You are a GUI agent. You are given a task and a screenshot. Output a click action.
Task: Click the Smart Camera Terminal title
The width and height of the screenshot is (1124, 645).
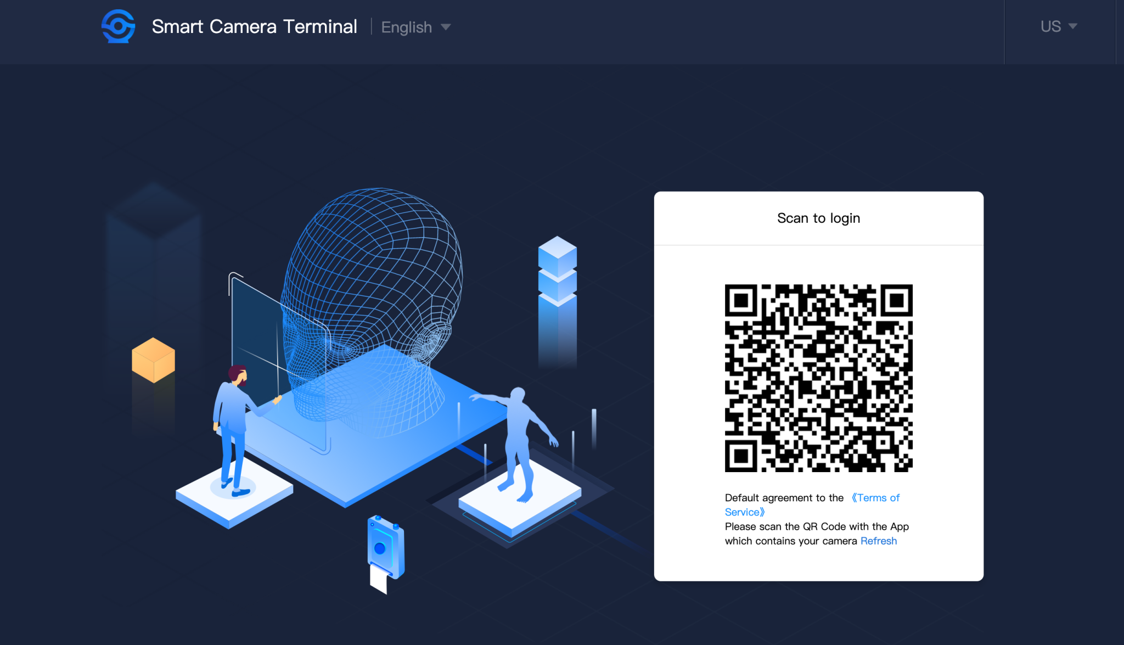[x=254, y=26]
